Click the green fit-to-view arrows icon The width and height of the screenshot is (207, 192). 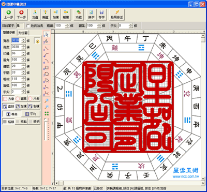pos(47,113)
